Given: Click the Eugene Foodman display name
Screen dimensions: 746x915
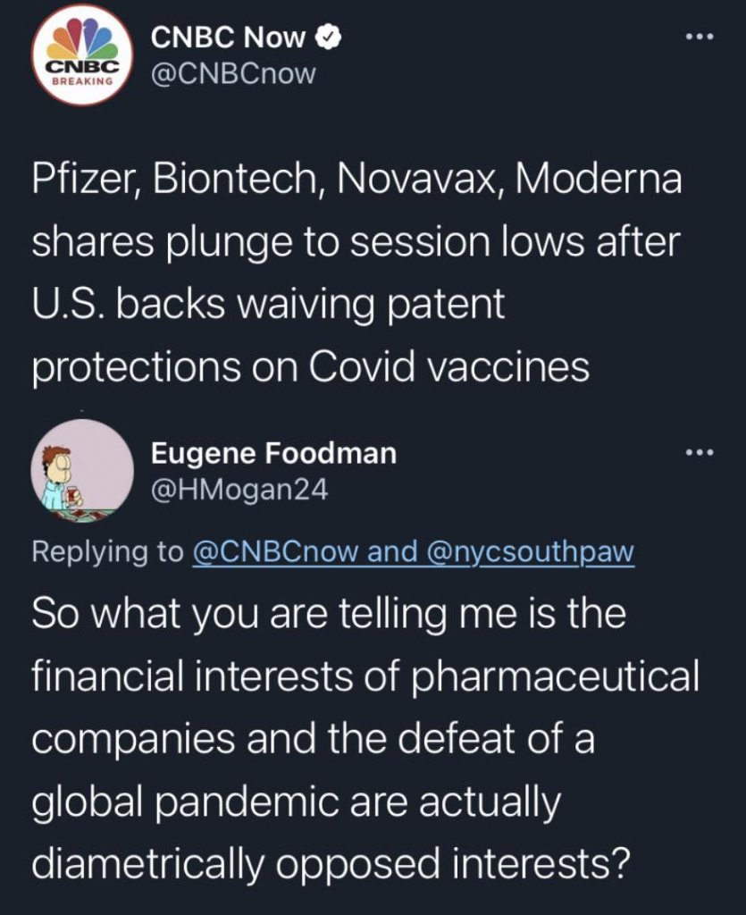Looking at the screenshot, I should coord(272,453).
